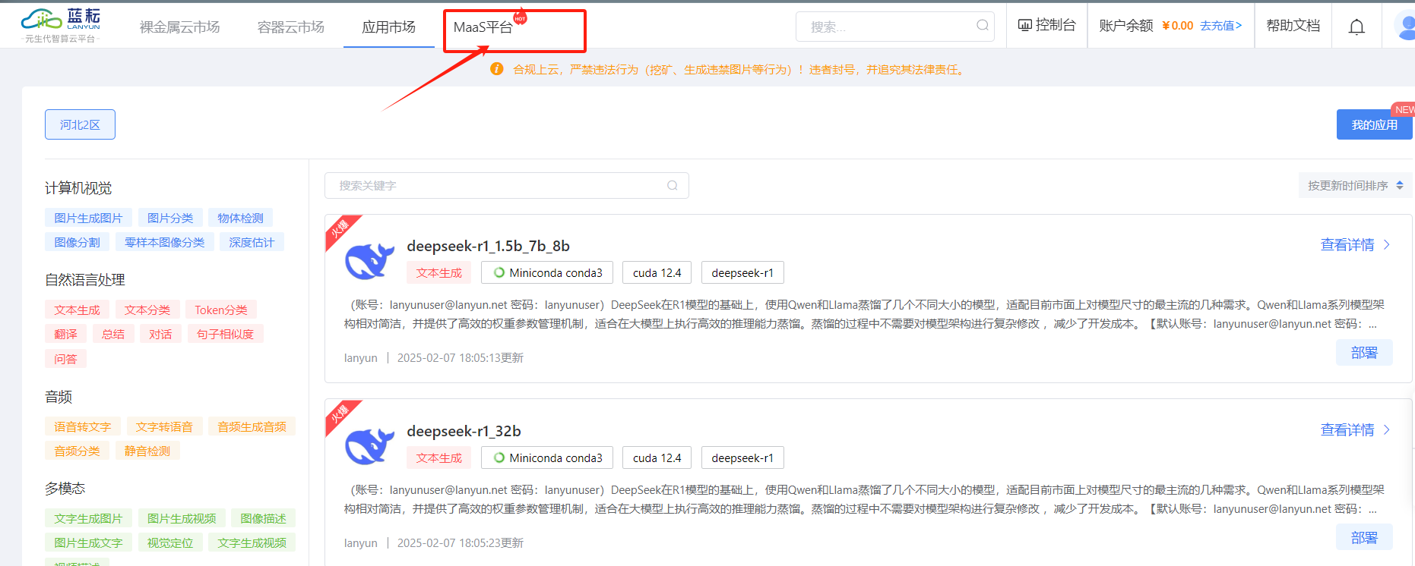Screen dimensions: 1415x566
Task: Filter by 音频分类
Action: [77, 451]
